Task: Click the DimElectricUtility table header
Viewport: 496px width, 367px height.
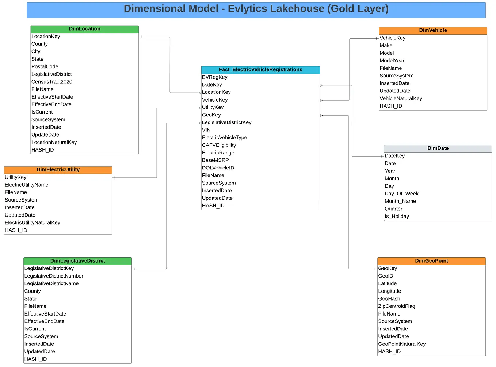Action: 58,169
